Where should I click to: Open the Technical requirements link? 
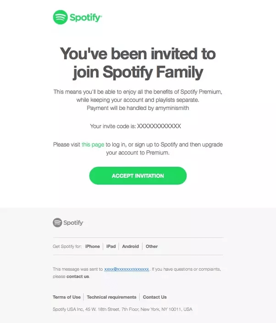(111, 297)
